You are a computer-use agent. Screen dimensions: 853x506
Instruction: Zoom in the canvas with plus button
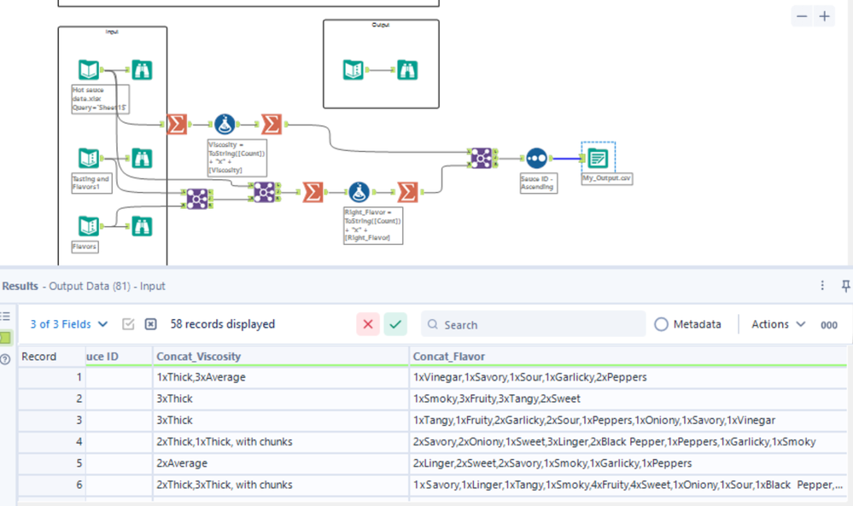(824, 16)
